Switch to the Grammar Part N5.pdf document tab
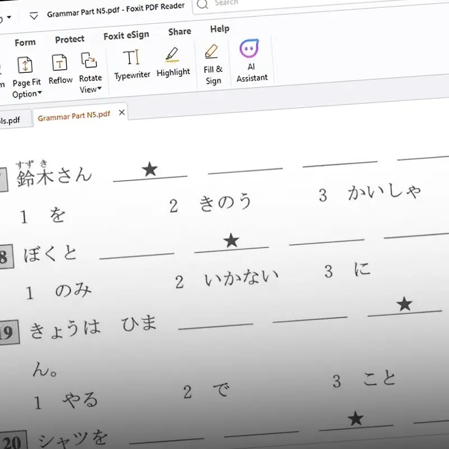The width and height of the screenshot is (449, 449). pyautogui.click(x=74, y=116)
